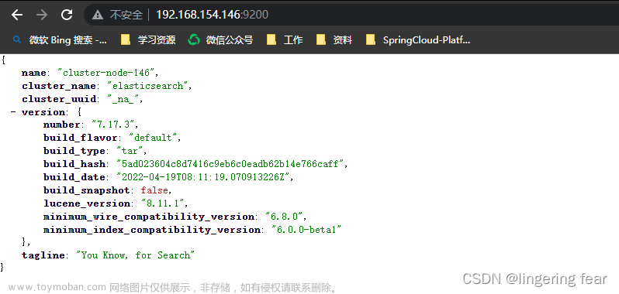Click the build_snapshot key
This screenshot has height=294, width=619.
click(x=86, y=190)
